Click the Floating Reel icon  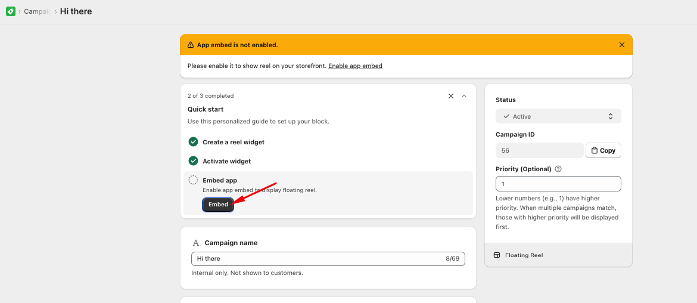coord(497,255)
